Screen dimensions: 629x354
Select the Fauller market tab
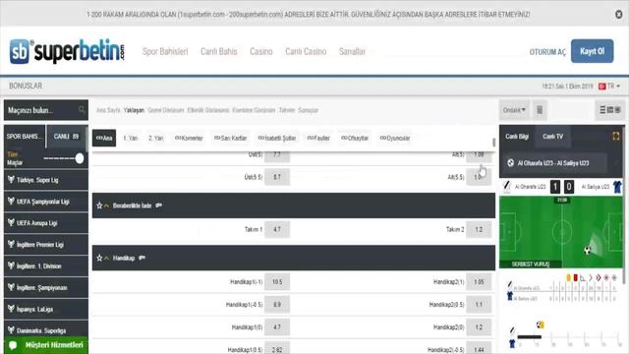[x=318, y=138]
